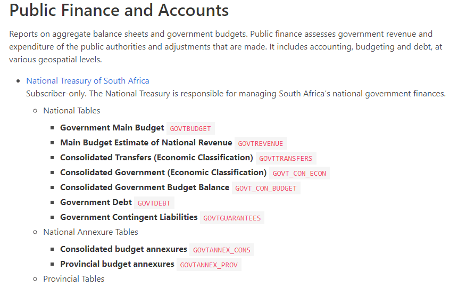Select the GOVTANNEX_PROV code label
Image resolution: width=458 pixels, height=287 pixels.
209,265
